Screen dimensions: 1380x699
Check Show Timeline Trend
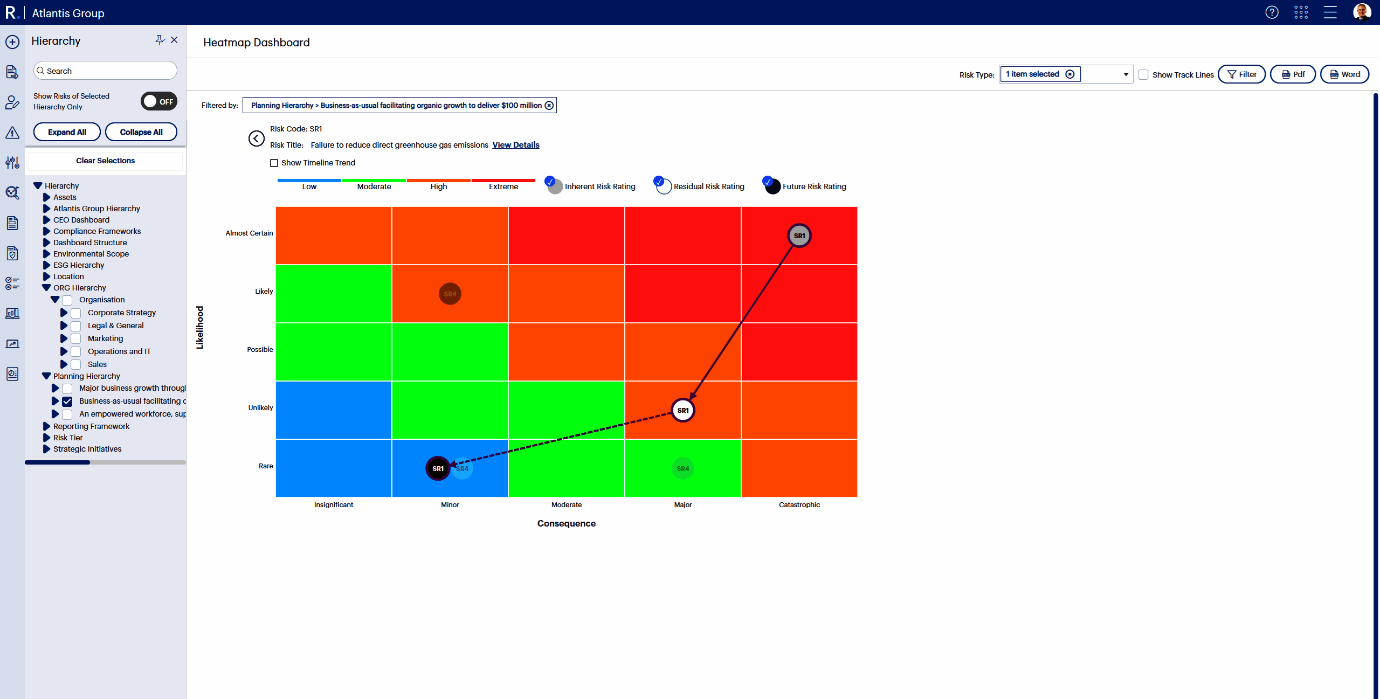pyautogui.click(x=274, y=163)
